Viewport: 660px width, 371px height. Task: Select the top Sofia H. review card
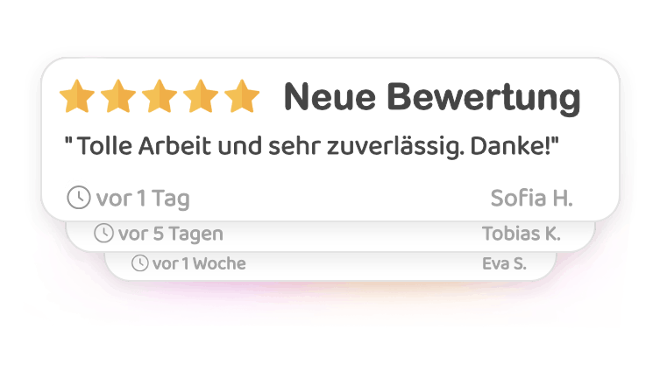[330, 139]
